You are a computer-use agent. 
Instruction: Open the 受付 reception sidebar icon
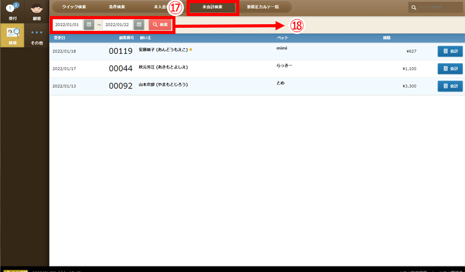pyautogui.click(x=12, y=12)
